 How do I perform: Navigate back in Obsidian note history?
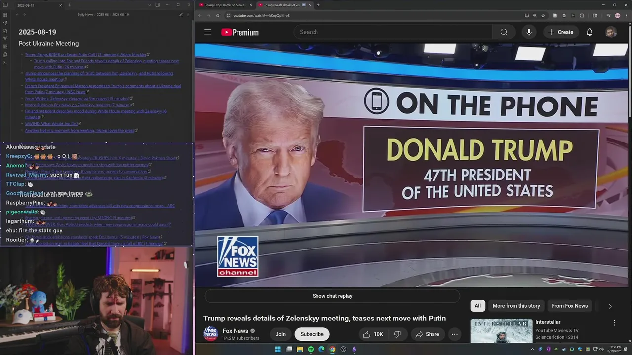point(17,15)
